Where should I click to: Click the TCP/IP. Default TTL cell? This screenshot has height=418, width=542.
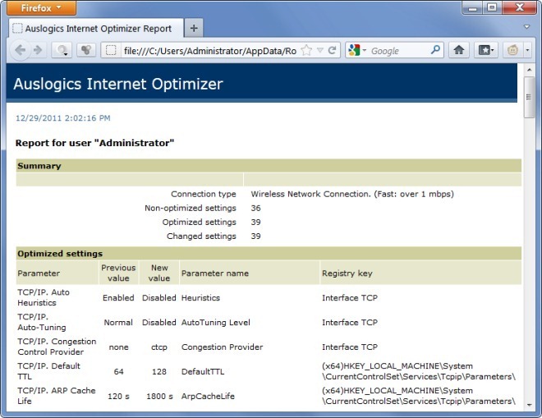48,371
